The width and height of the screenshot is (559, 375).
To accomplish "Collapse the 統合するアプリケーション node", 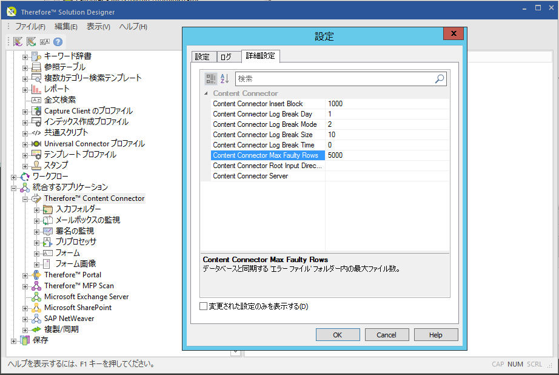I will pos(13,188).
